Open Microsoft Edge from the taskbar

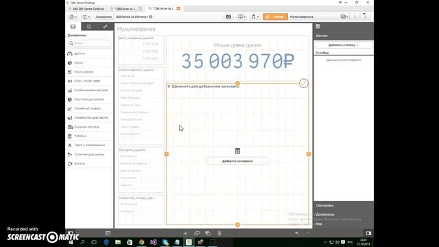point(106,242)
